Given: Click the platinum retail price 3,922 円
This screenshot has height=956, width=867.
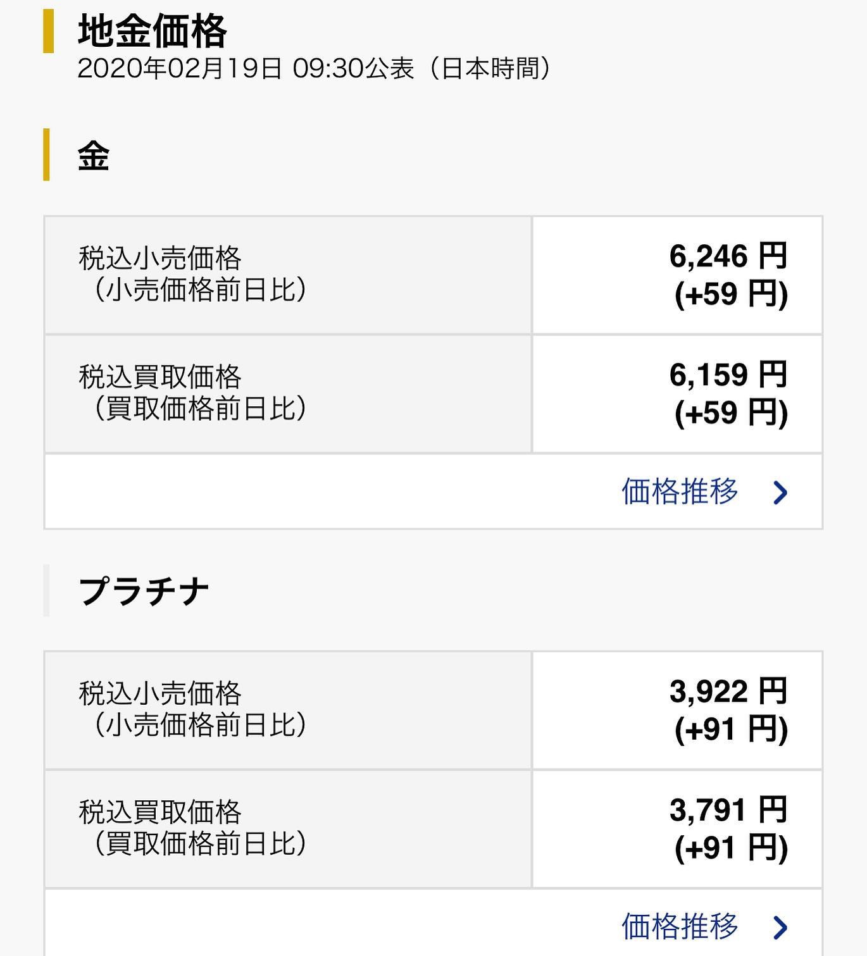Looking at the screenshot, I should coord(728,691).
